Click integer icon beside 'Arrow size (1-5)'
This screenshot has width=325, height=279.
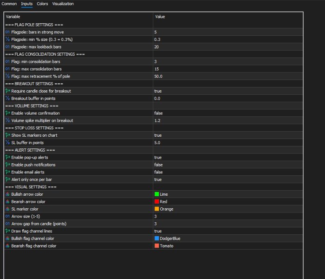(7, 216)
